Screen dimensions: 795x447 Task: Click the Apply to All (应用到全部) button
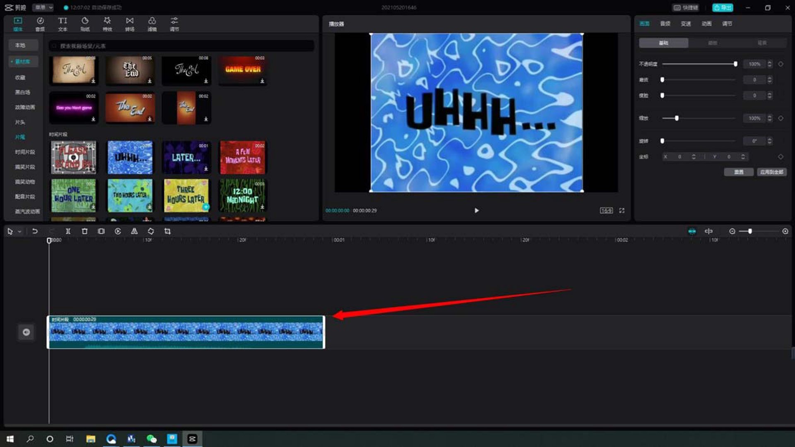point(772,172)
